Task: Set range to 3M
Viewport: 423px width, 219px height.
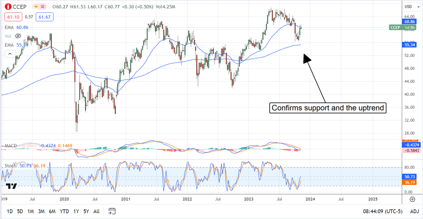Action: coord(41,211)
